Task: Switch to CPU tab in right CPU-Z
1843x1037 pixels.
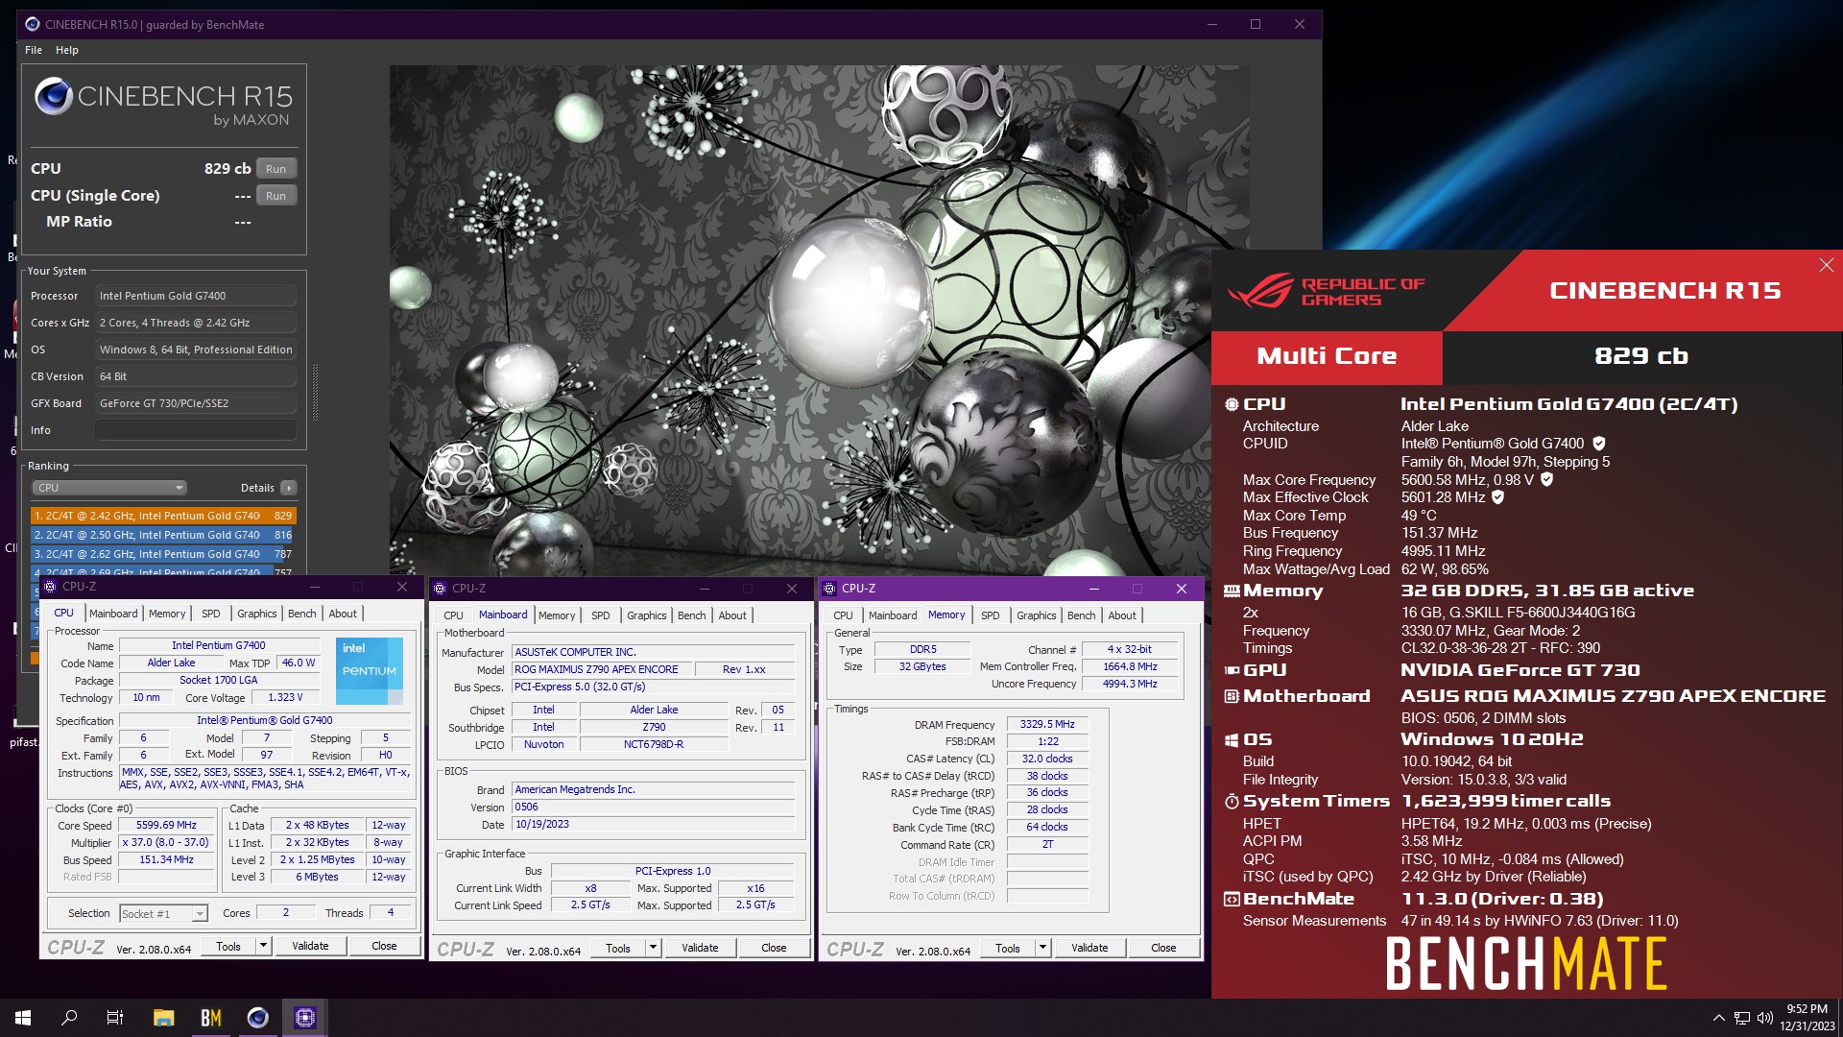Action: point(843,615)
